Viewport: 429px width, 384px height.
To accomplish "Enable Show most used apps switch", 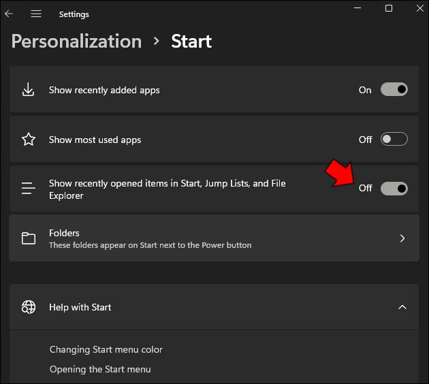I will click(394, 140).
